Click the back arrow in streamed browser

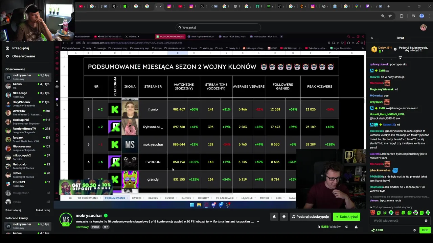[x=63, y=43]
